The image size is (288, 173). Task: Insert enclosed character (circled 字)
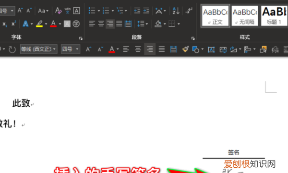[76, 24]
